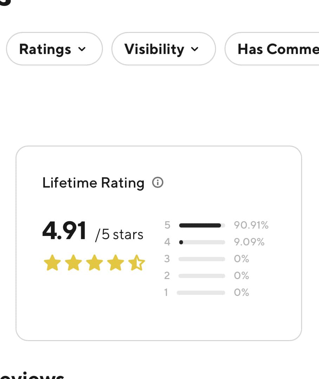Select the Has Comments filter
The image size is (319, 379).
tap(272, 49)
